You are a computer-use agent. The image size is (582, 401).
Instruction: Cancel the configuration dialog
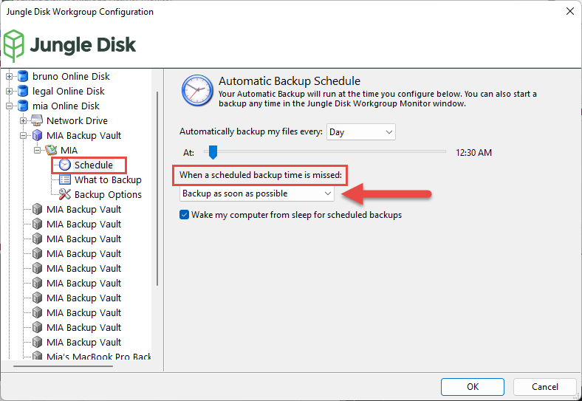[544, 387]
